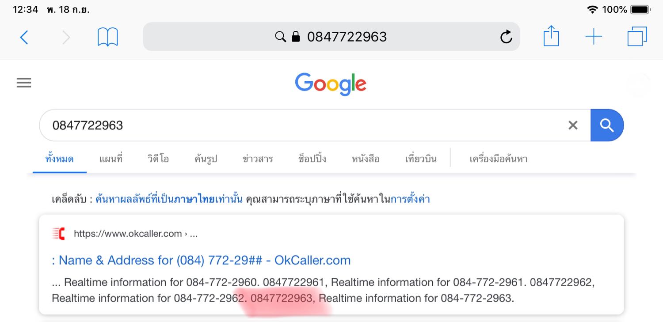Open the share sheet icon
This screenshot has height=322, width=663.
[551, 36]
